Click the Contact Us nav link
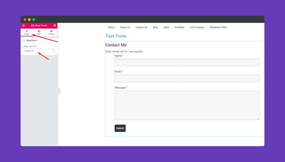The width and height of the screenshot is (285, 162). click(x=141, y=27)
